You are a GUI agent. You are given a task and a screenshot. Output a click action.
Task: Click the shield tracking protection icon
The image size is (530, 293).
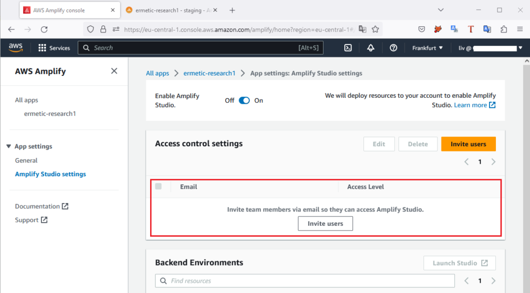tap(90, 29)
